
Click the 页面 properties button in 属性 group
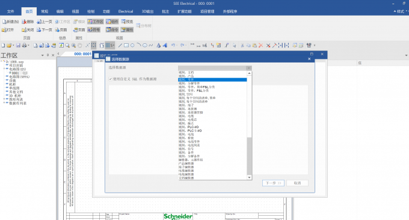coord(79,29)
